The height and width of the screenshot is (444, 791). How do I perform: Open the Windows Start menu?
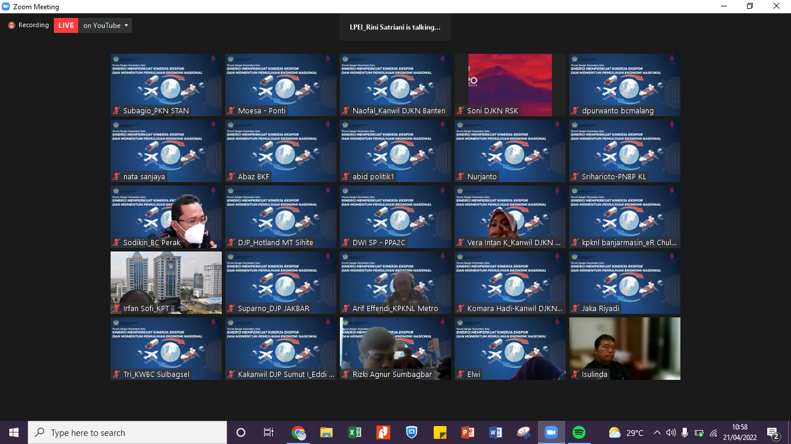point(14,432)
